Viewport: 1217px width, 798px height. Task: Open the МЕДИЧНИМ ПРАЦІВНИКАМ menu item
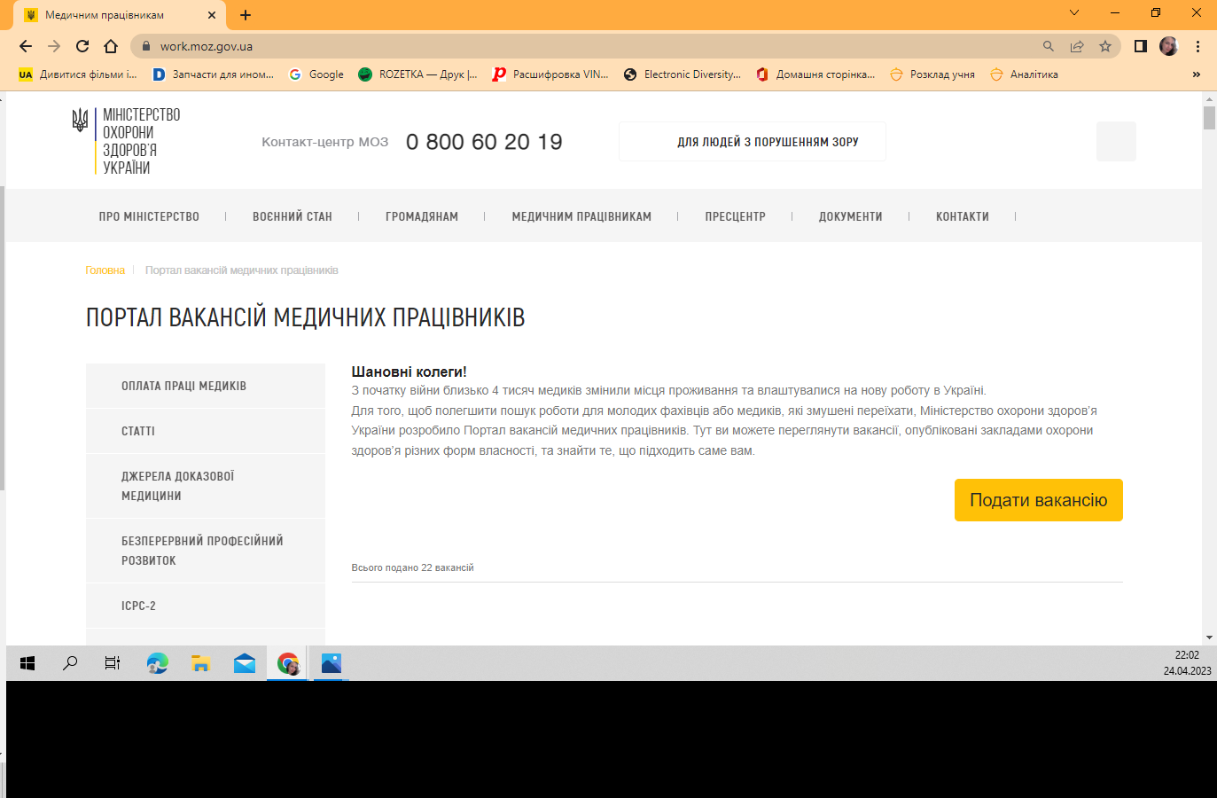(581, 216)
